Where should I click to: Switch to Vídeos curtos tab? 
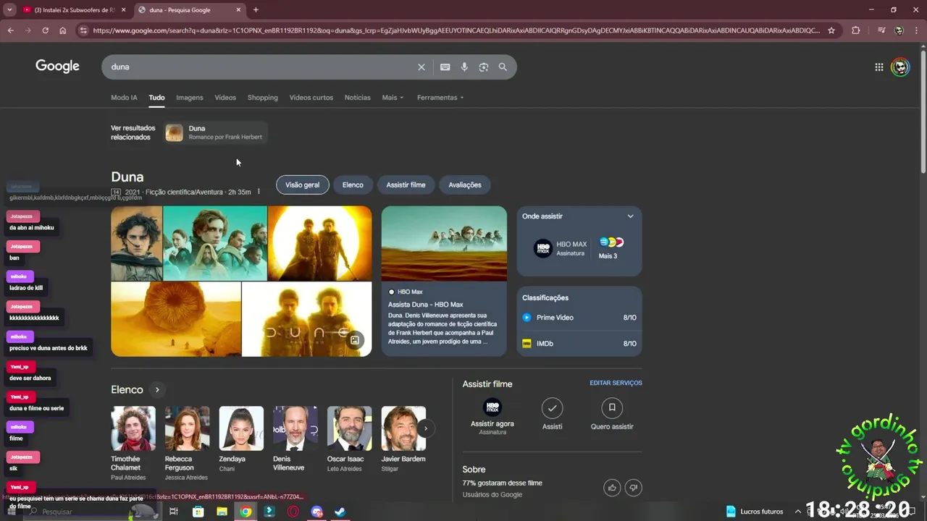(311, 98)
